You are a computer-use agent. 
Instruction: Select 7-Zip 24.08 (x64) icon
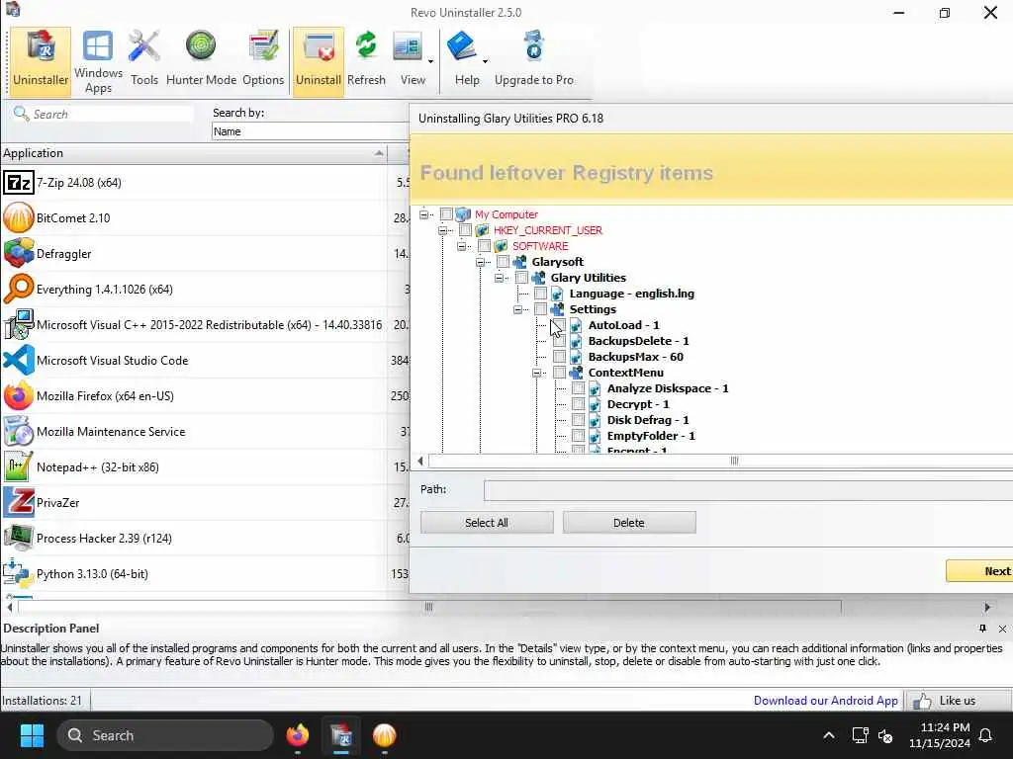pyautogui.click(x=18, y=183)
